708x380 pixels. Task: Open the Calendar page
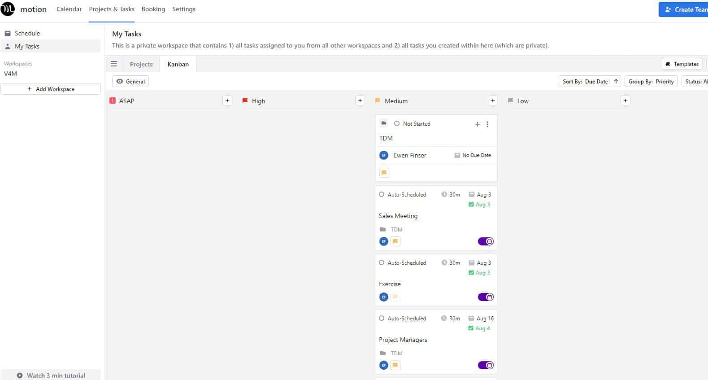(x=69, y=9)
